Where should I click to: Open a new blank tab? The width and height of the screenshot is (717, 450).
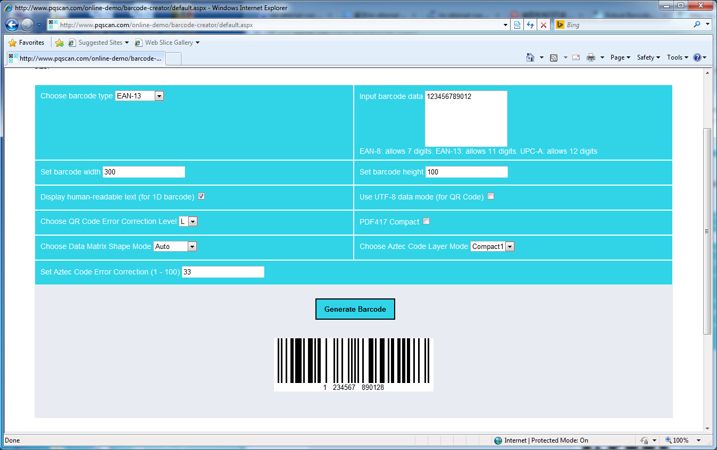tap(174, 59)
